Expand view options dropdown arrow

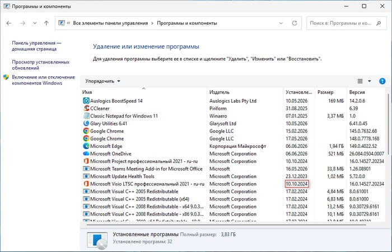pyautogui.click(x=370, y=81)
